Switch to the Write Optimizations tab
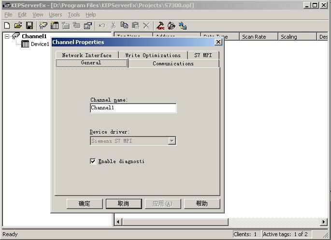Viewport: 331px width, 240px height. tap(153, 55)
